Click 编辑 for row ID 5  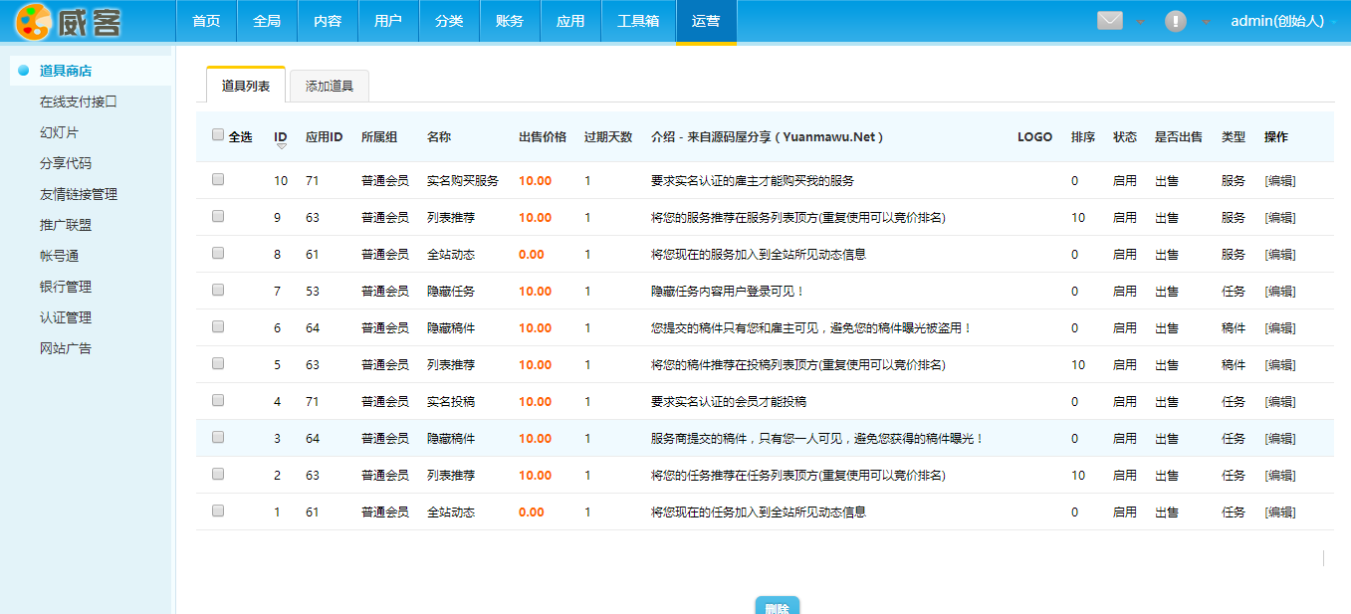point(1280,365)
